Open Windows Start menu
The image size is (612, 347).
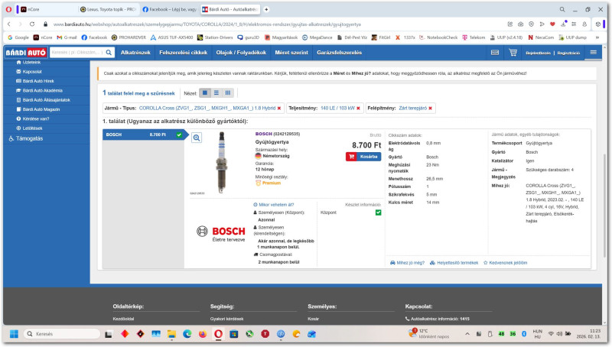click(14, 334)
